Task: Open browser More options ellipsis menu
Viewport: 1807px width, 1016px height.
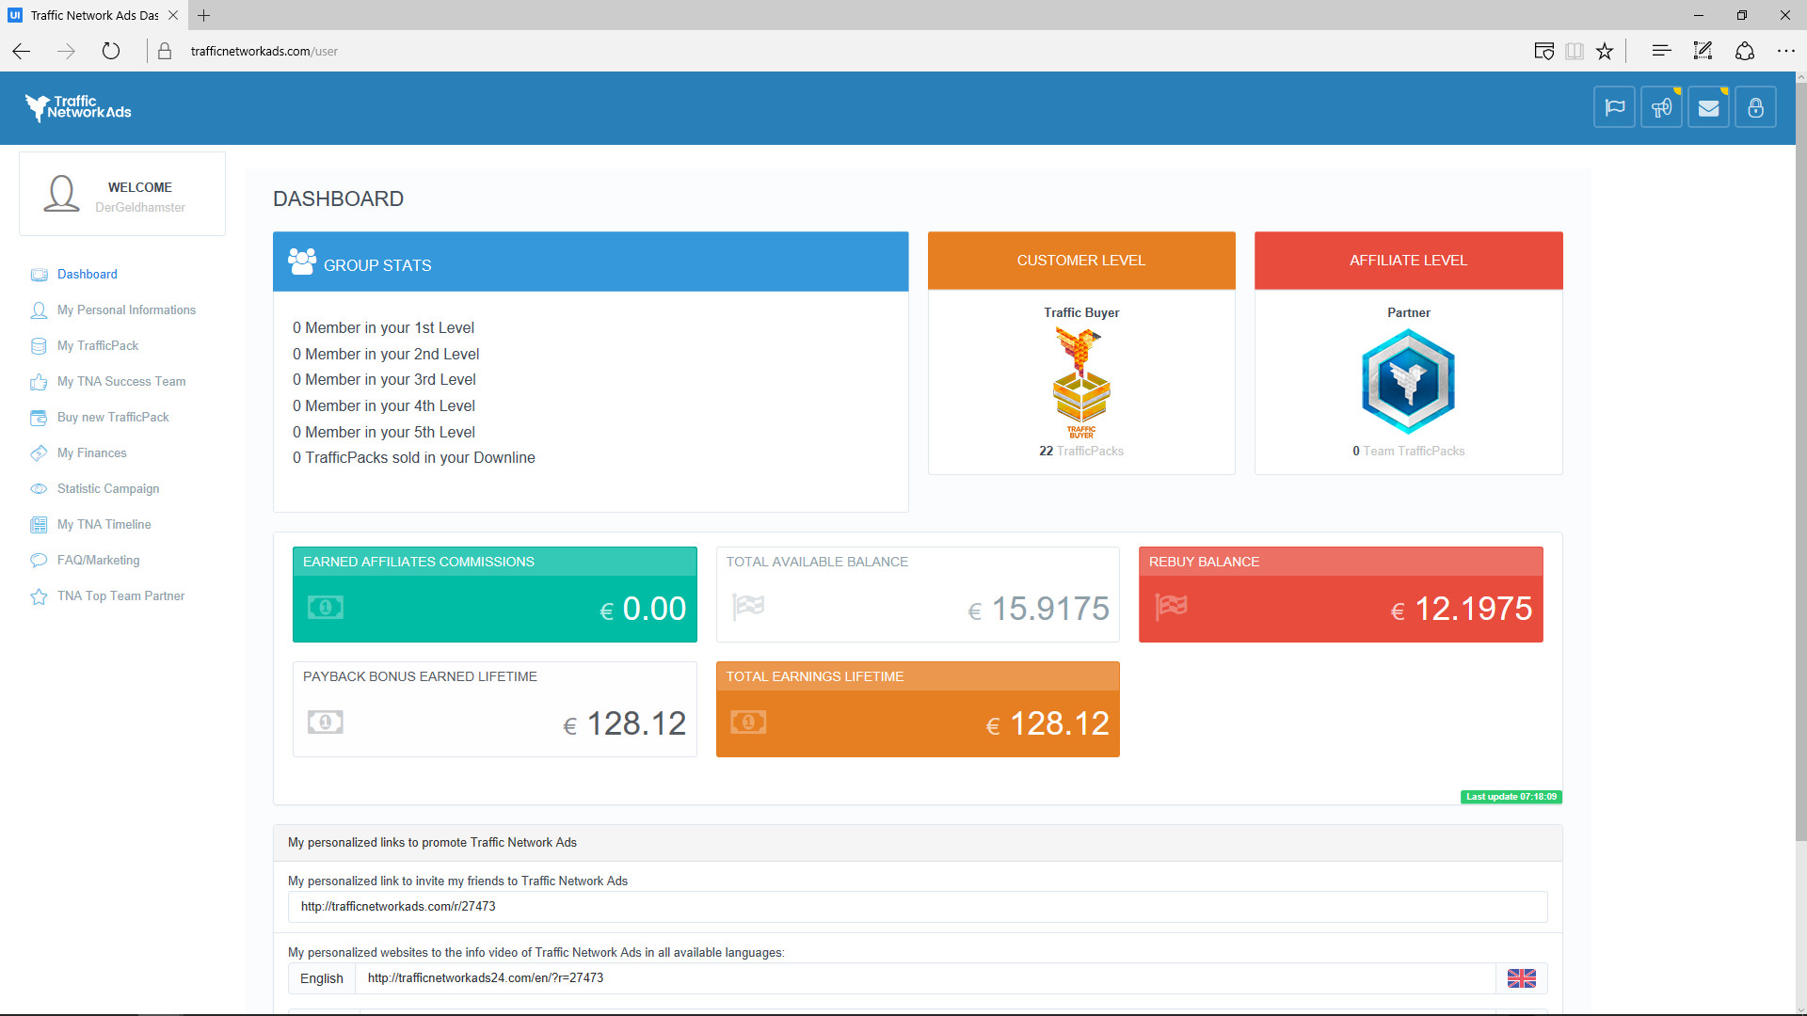Action: tap(1785, 51)
